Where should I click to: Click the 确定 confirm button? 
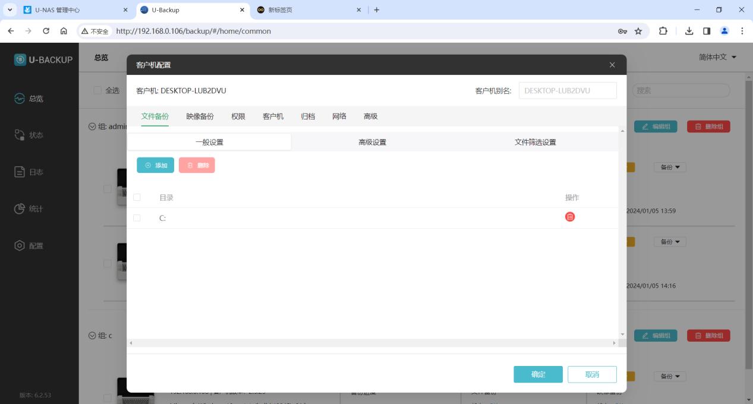[538, 374]
